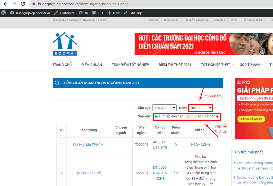This screenshot has height=186, width=273.
Task: Go to TÍNH ĐIỂM TỐT NGHIỆP page
Action: tap(130, 65)
